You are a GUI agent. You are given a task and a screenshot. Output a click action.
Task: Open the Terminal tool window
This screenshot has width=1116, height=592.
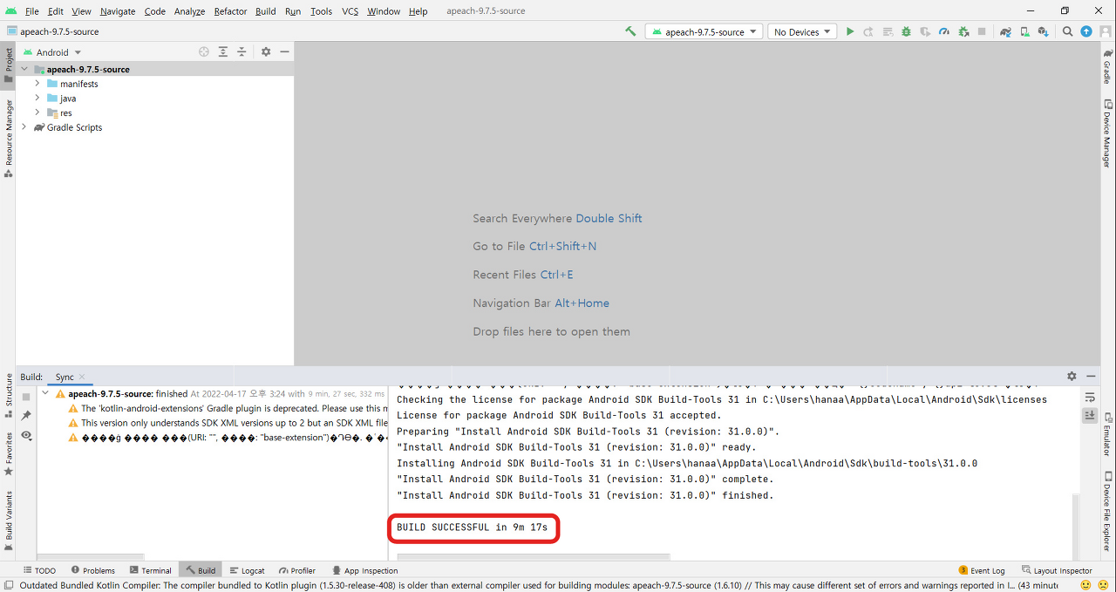[150, 570]
